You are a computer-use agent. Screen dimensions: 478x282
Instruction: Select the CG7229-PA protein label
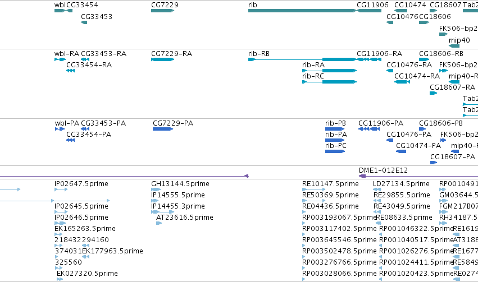(x=173, y=123)
